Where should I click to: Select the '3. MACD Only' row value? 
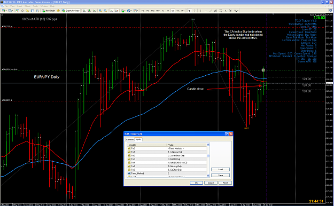[x=187, y=159]
